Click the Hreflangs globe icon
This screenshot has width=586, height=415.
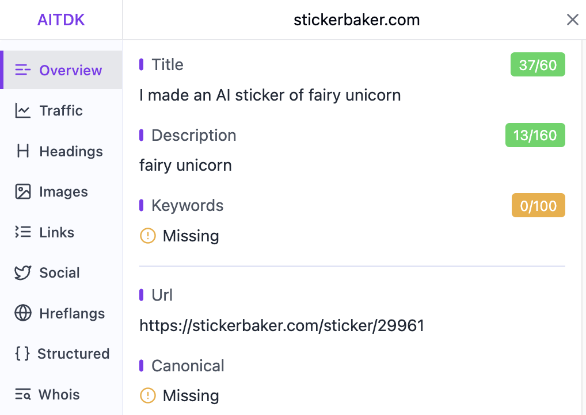23,313
